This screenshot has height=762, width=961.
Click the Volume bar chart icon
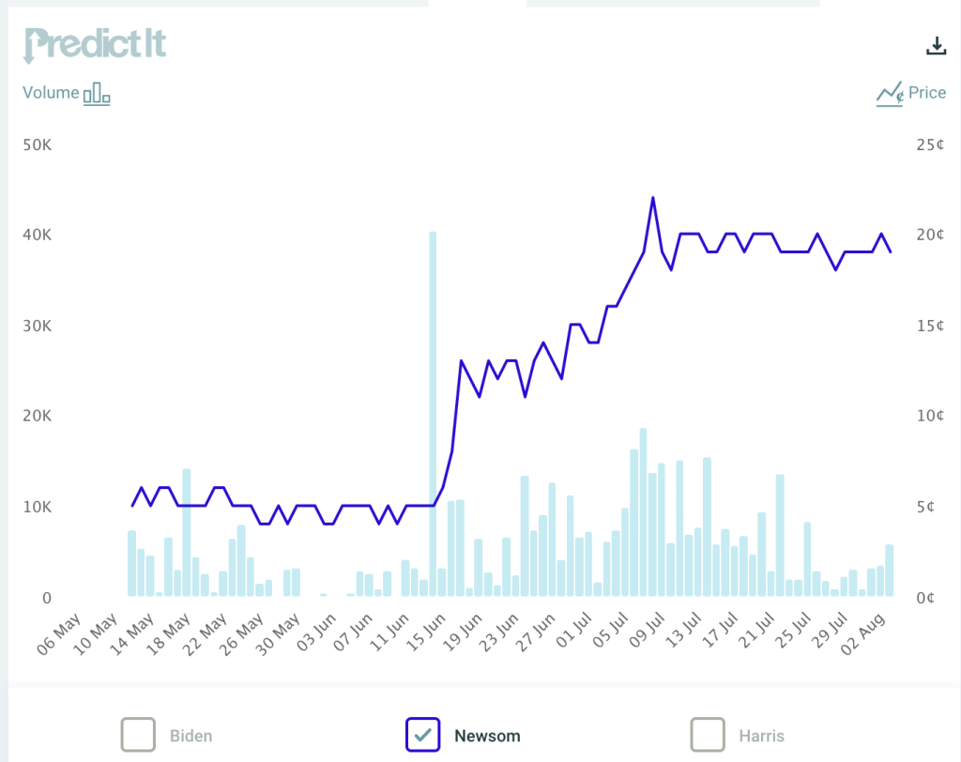tap(97, 93)
